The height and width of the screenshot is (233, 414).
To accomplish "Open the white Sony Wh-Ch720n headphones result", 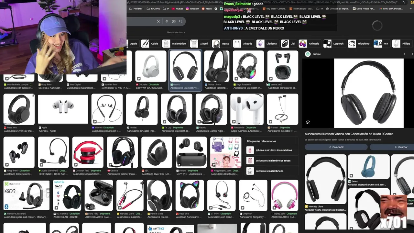I will [x=151, y=66].
